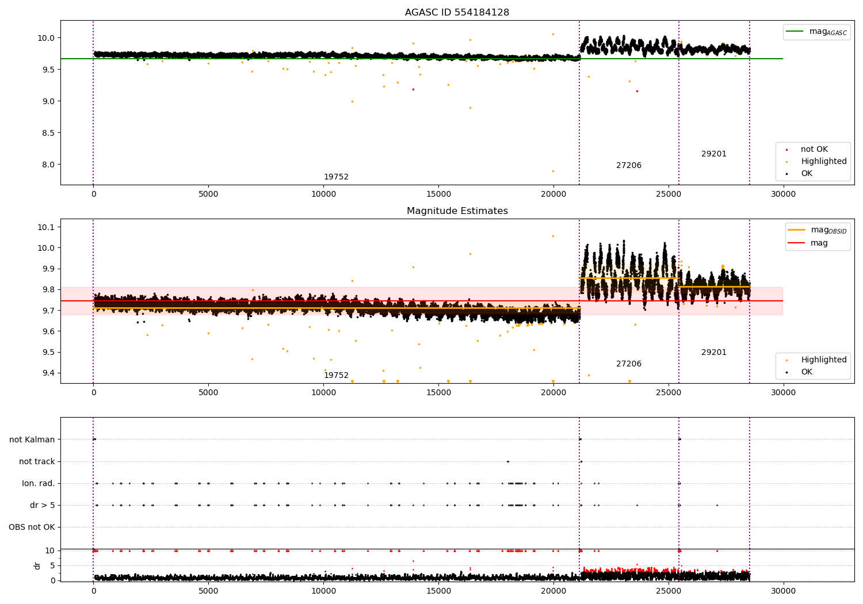Screen dimensions: 863x604
Task: Click the lone "not track" marker near 18000
Action: pos(507,461)
